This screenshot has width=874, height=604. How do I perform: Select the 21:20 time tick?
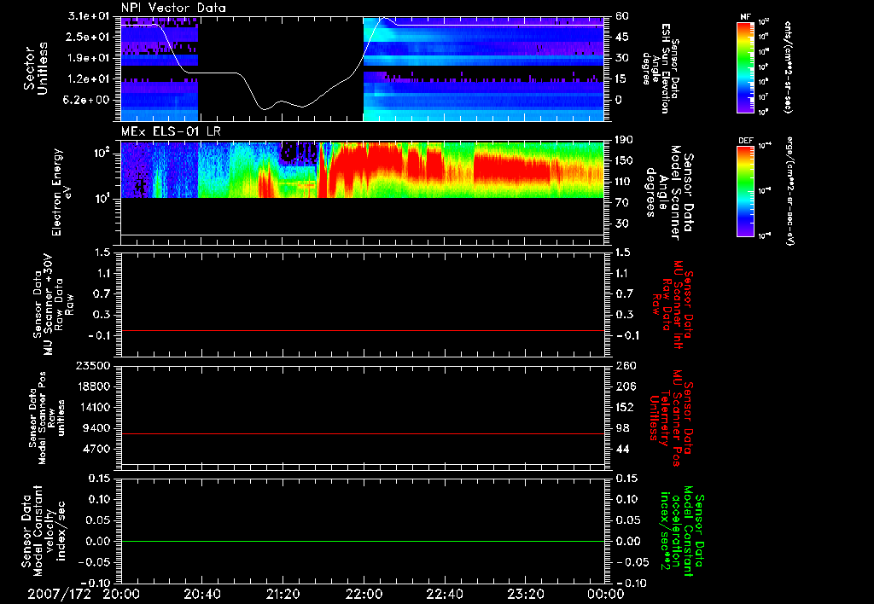(x=283, y=594)
